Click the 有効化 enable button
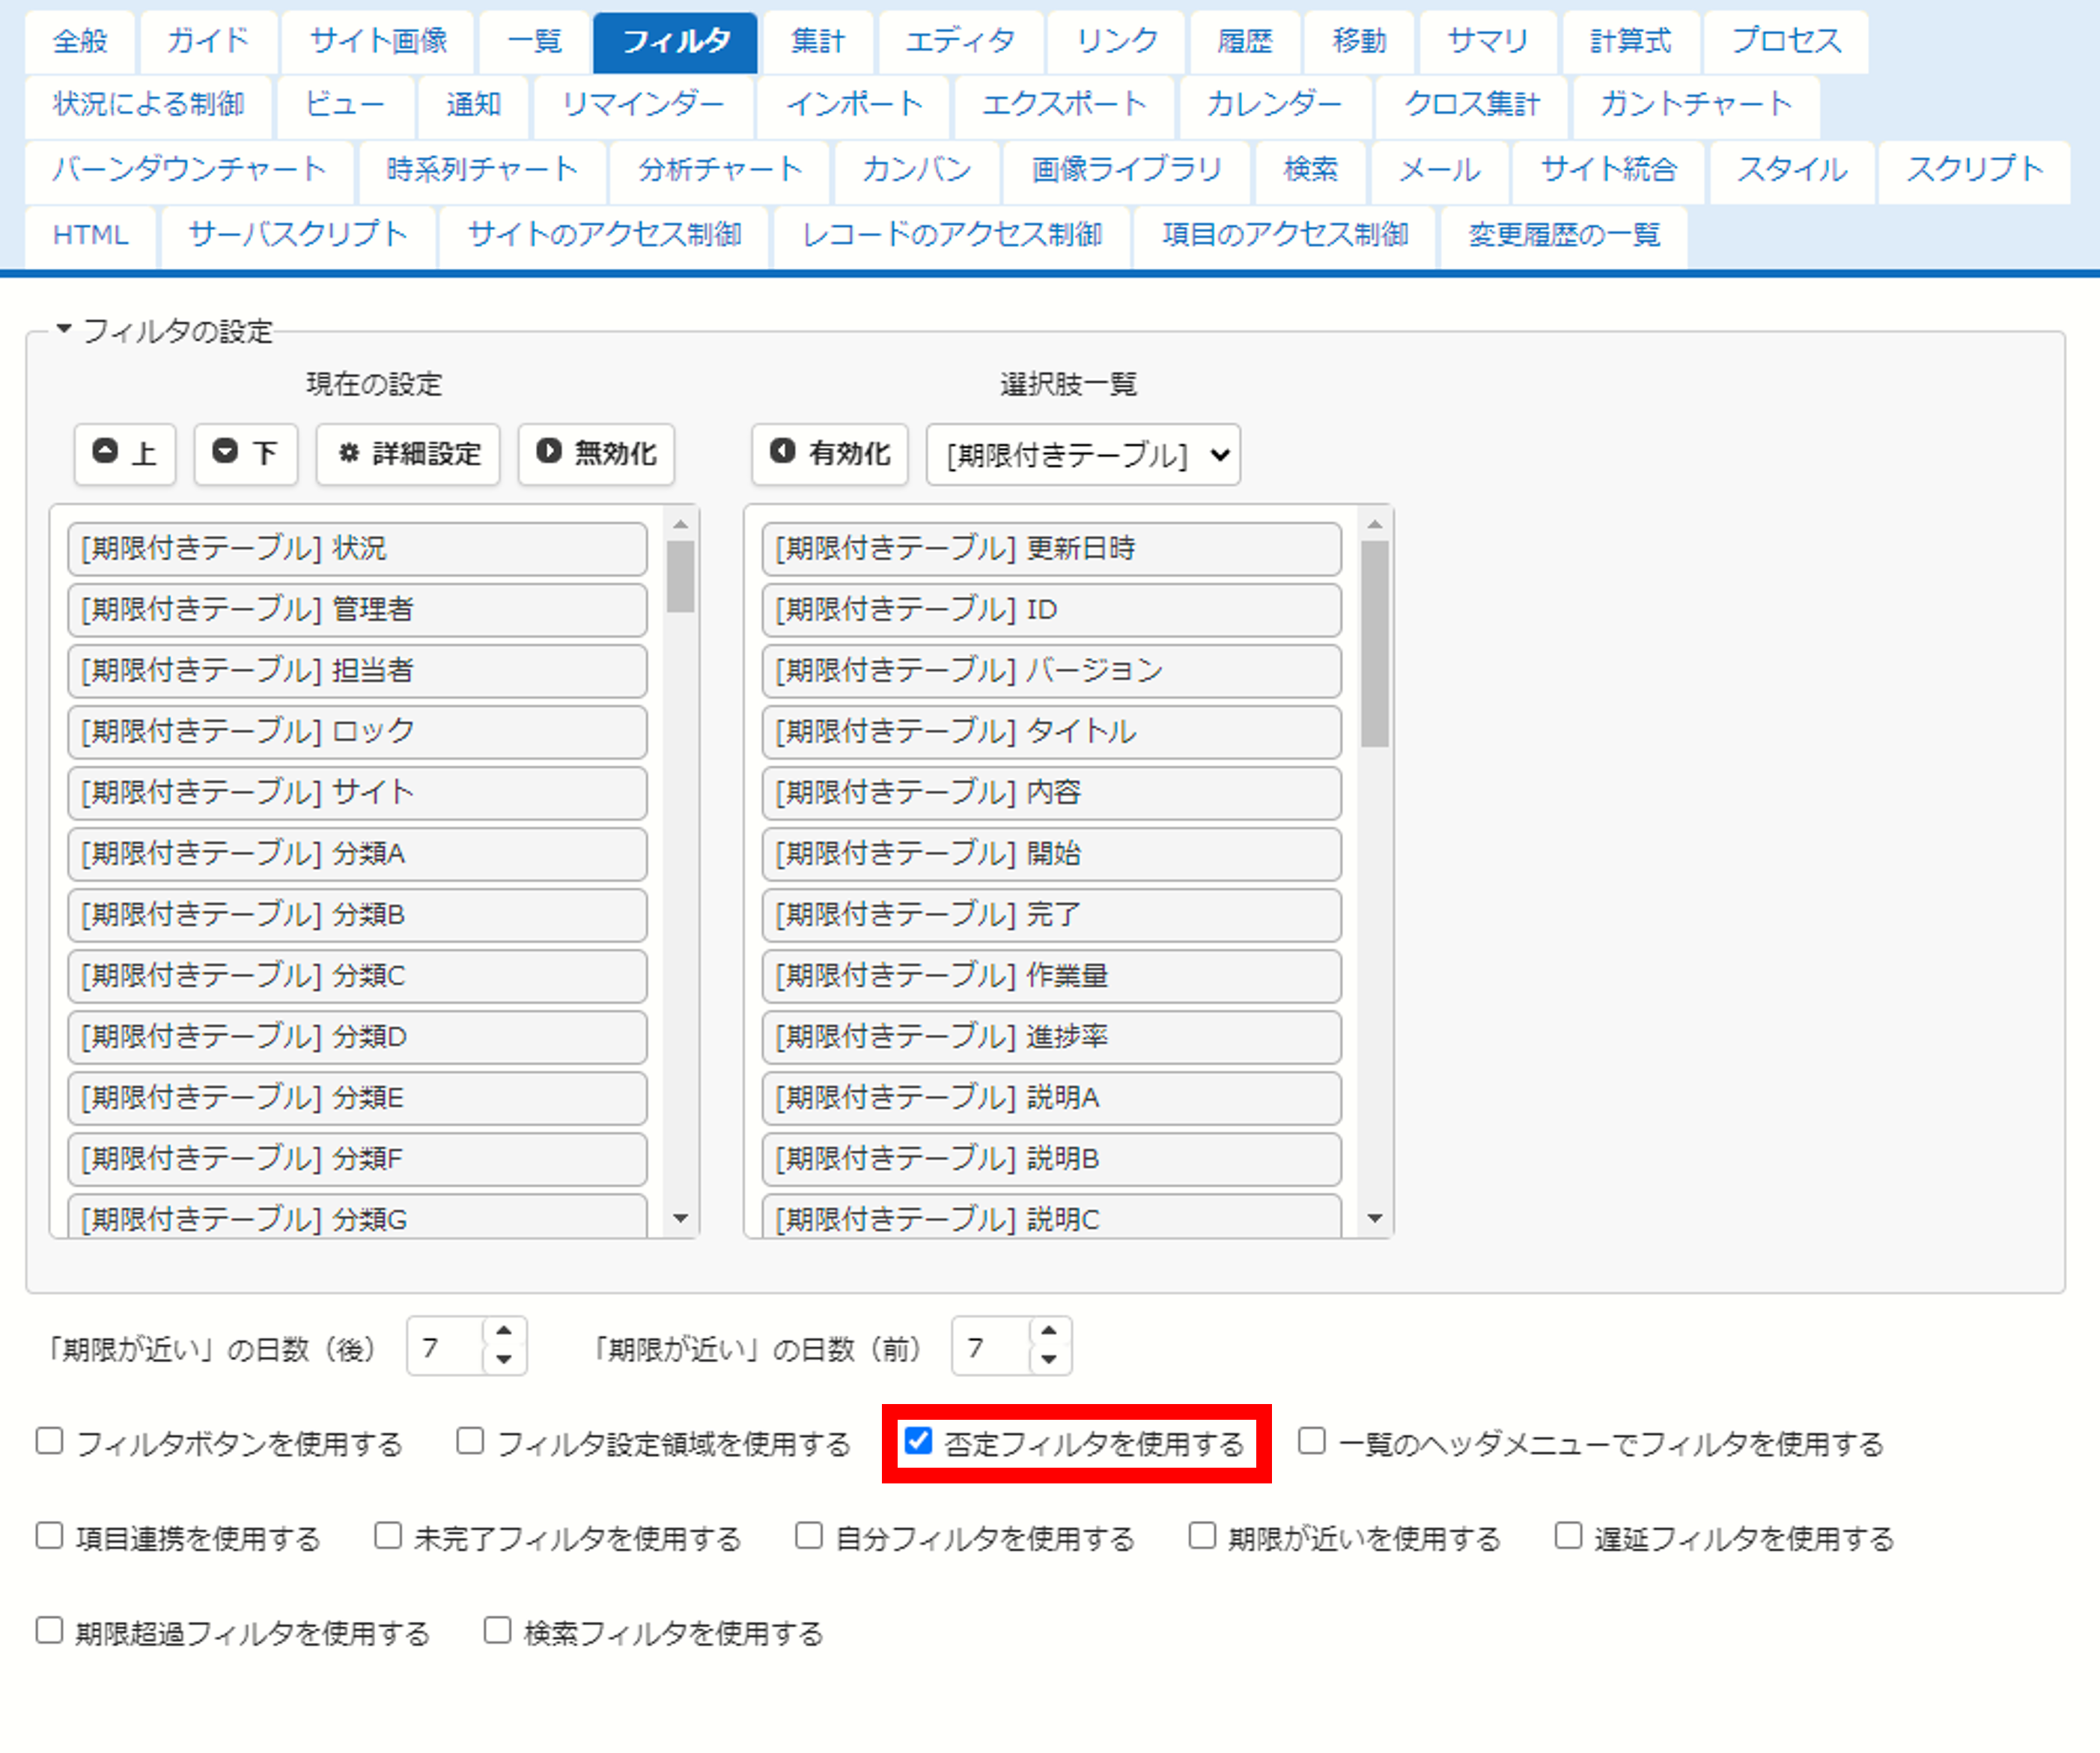Viewport: 2100px width, 1753px height. pos(830,454)
